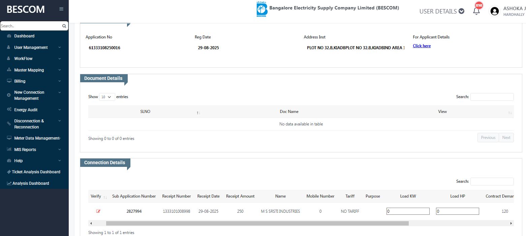The width and height of the screenshot is (526, 236).
Task: Click the scrollbar left arrow in Connection Details
Action: coord(91,223)
